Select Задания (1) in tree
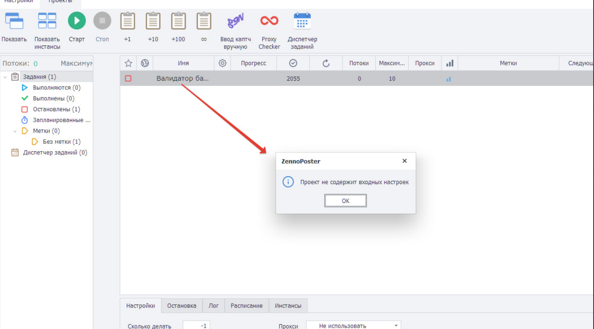The width and height of the screenshot is (594, 329). [39, 77]
